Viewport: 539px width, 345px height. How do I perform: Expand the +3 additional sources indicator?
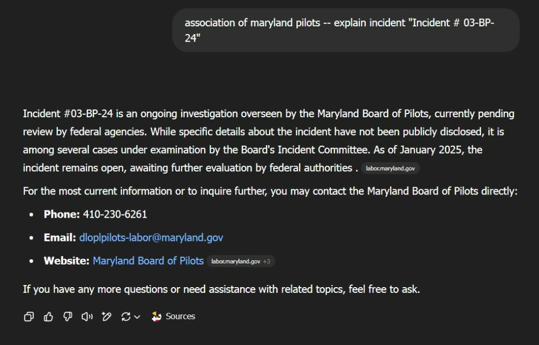tap(267, 261)
